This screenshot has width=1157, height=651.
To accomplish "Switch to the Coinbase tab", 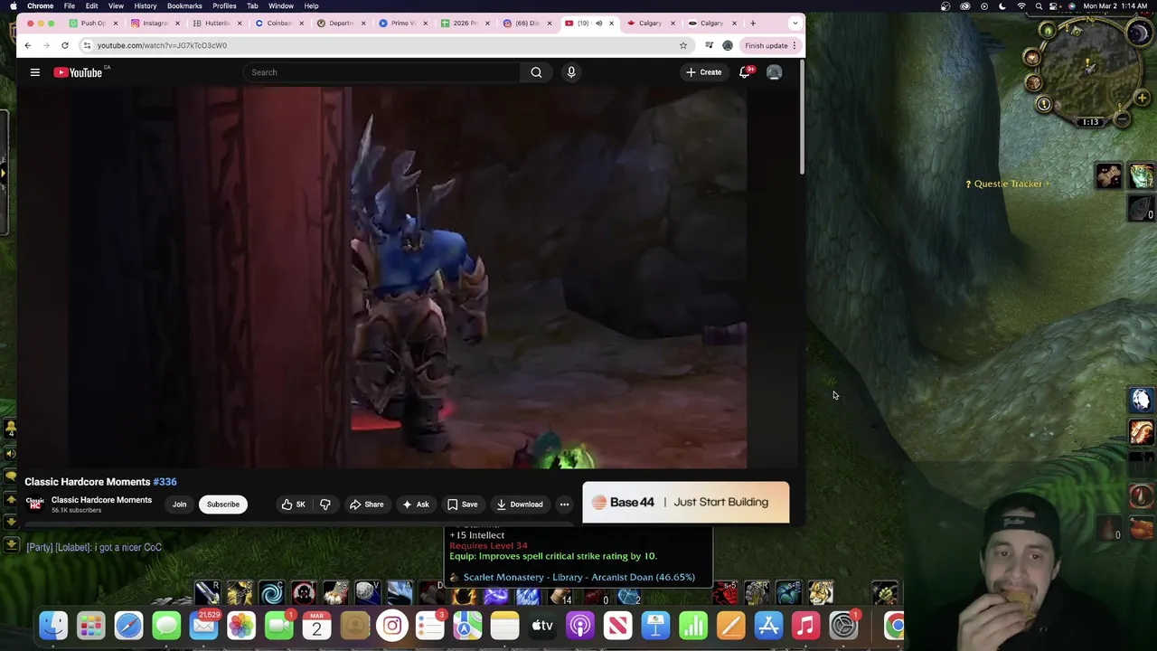I will pos(278,24).
